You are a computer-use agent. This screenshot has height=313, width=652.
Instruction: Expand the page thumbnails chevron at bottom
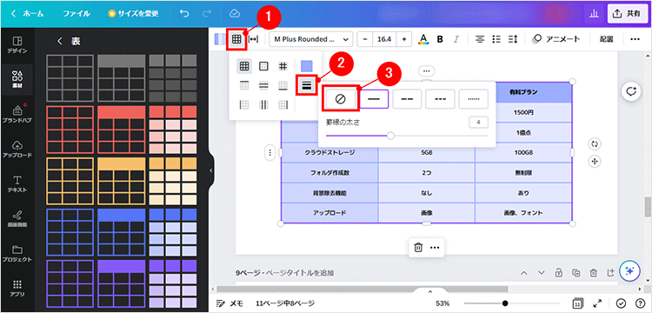point(430,291)
